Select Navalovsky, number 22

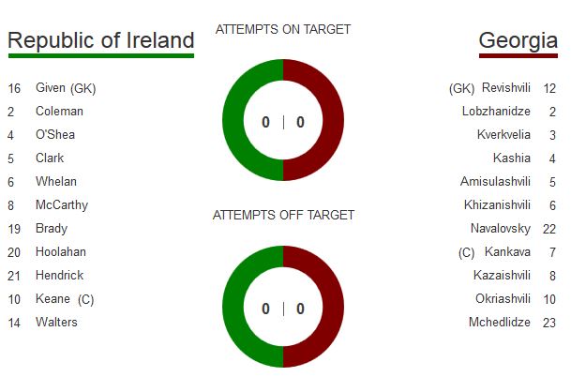pyautogui.click(x=501, y=229)
